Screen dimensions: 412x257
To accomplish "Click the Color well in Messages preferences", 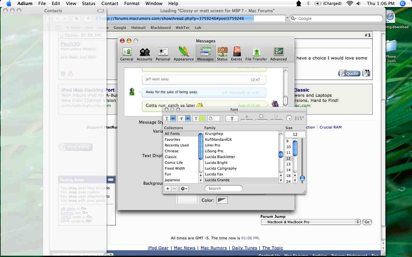I will pyautogui.click(x=222, y=200).
